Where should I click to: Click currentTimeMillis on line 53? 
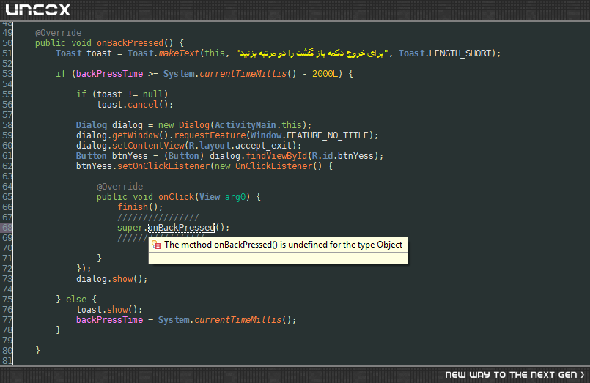[x=243, y=74]
